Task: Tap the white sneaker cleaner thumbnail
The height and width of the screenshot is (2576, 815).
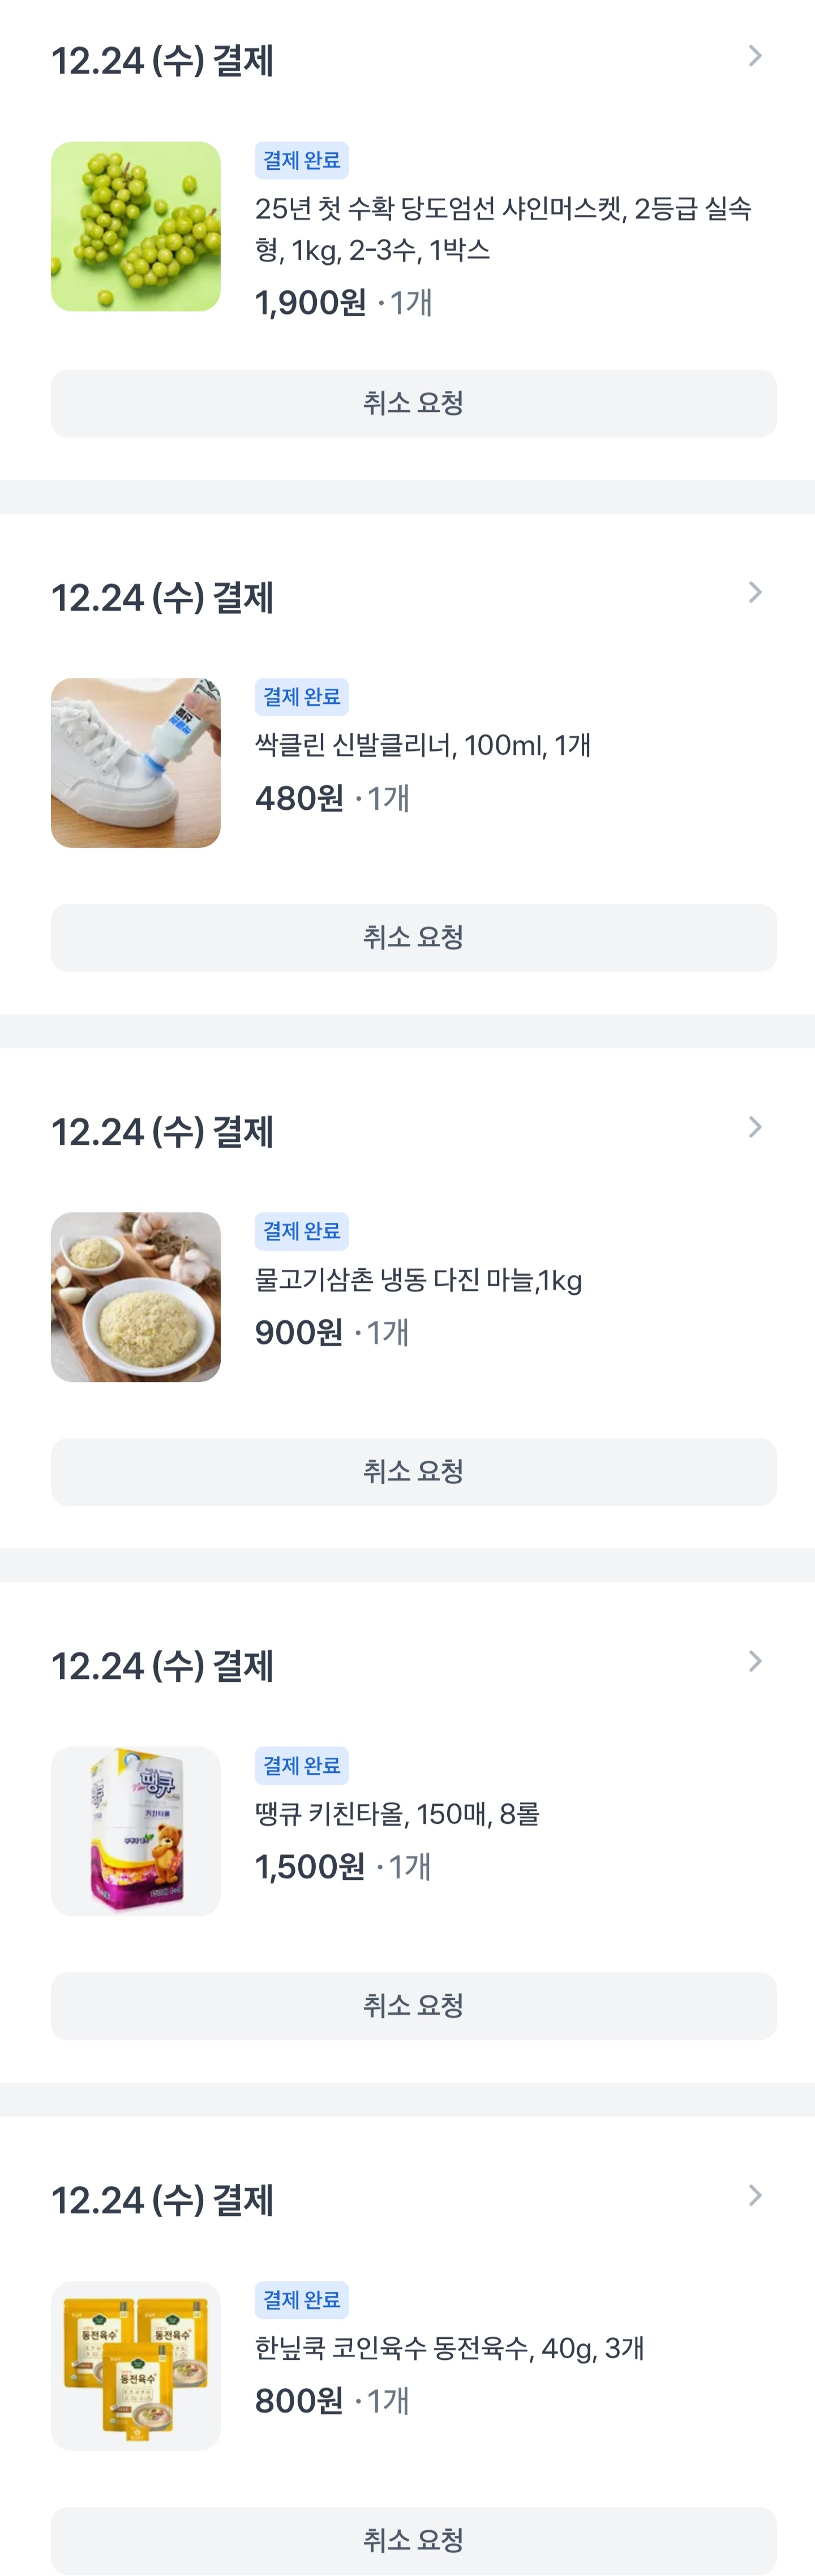Action: (136, 763)
